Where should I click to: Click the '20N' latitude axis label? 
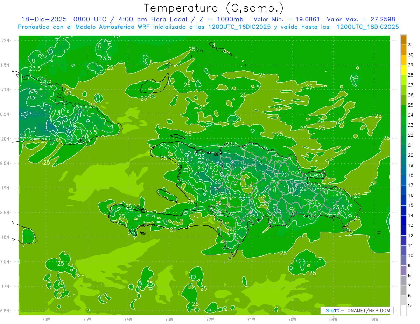tap(5, 139)
